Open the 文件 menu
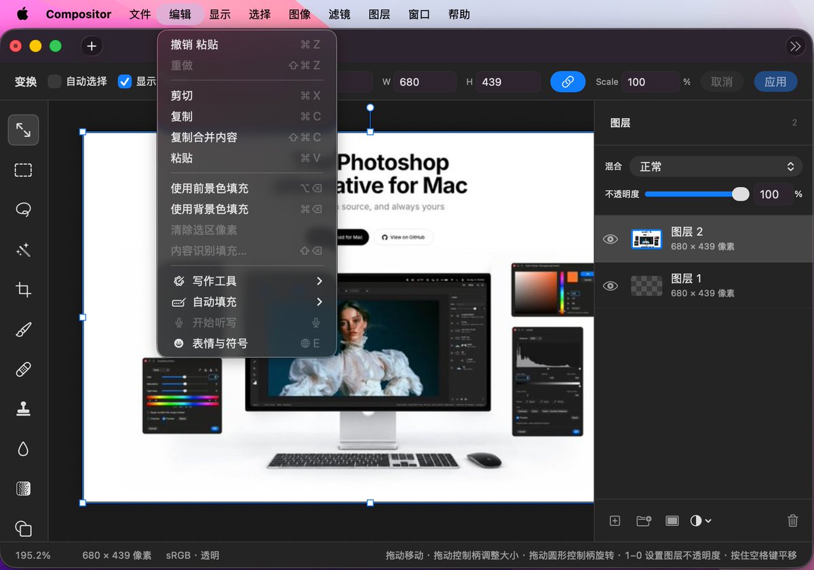 [x=140, y=14]
